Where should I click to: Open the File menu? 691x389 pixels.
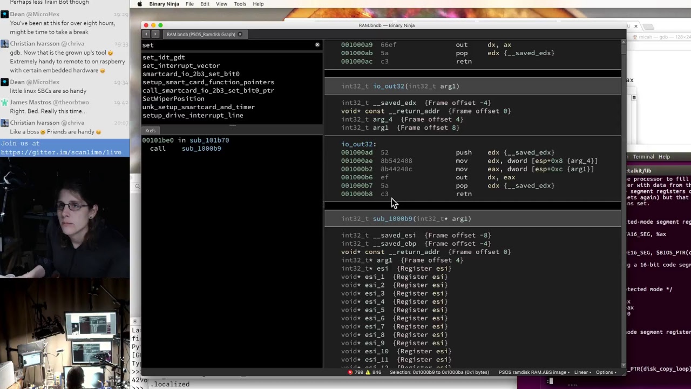pyautogui.click(x=189, y=4)
